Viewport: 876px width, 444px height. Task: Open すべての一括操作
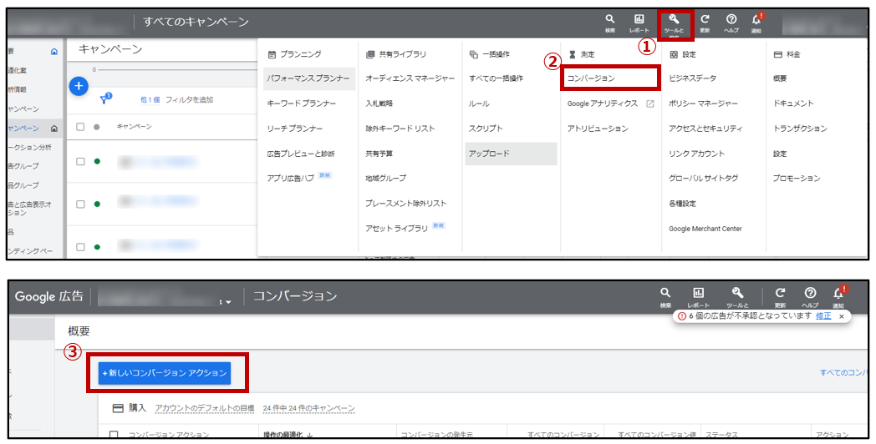pyautogui.click(x=497, y=78)
